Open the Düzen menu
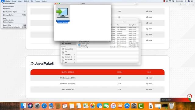195x110 pixels. pyautogui.click(x=19, y=1)
